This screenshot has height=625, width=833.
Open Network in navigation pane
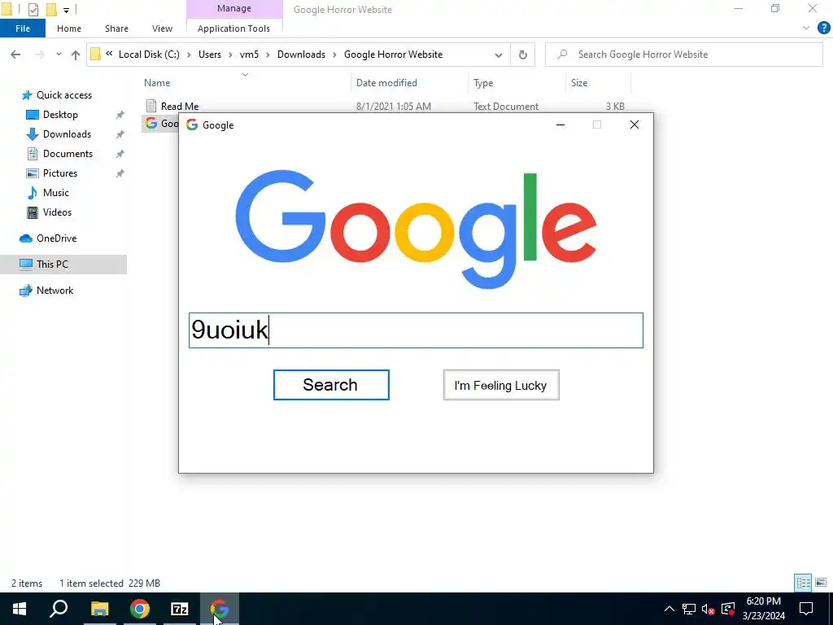click(x=55, y=291)
